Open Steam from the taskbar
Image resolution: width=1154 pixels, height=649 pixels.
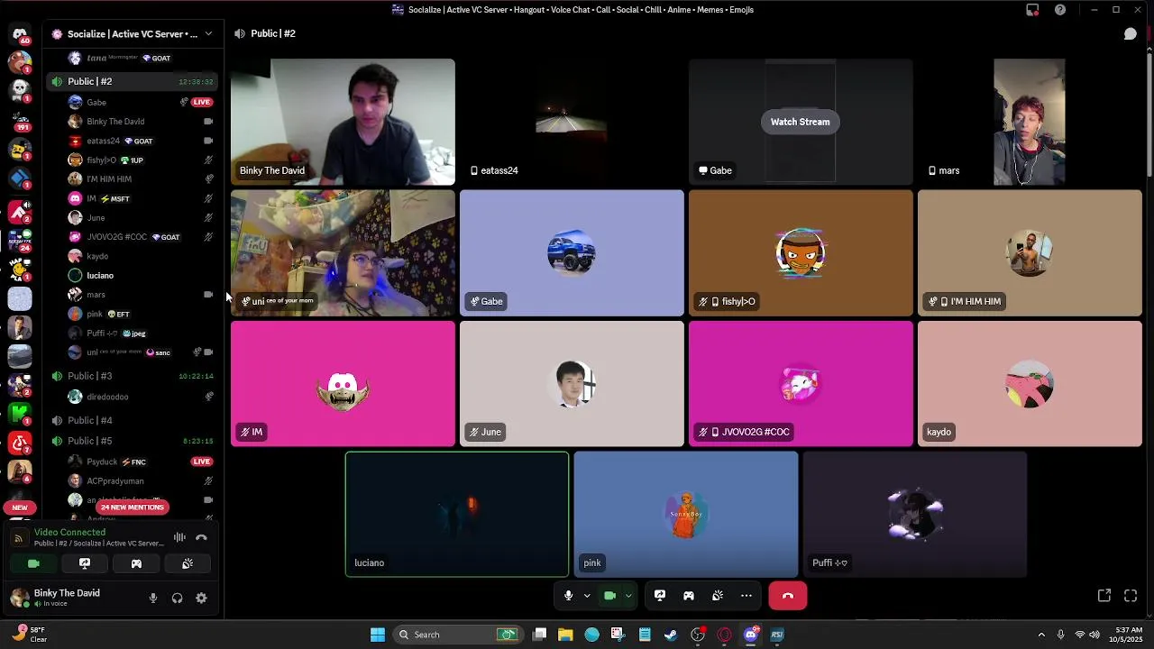(671, 635)
